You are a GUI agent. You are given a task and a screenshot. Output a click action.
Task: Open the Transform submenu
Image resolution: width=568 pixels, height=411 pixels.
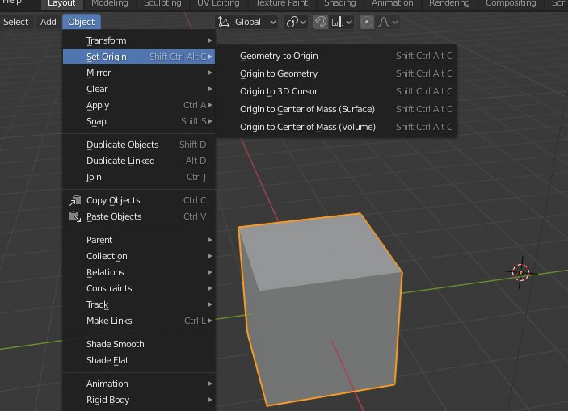click(x=139, y=40)
